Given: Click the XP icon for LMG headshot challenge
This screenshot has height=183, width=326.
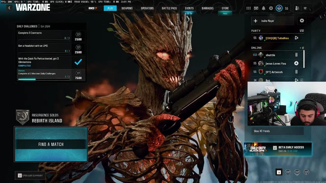Looking at the screenshot, I should [x=78, y=47].
